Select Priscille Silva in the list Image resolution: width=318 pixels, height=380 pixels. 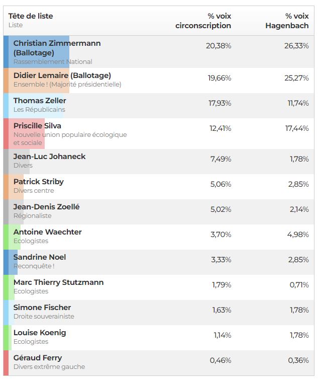37,126
